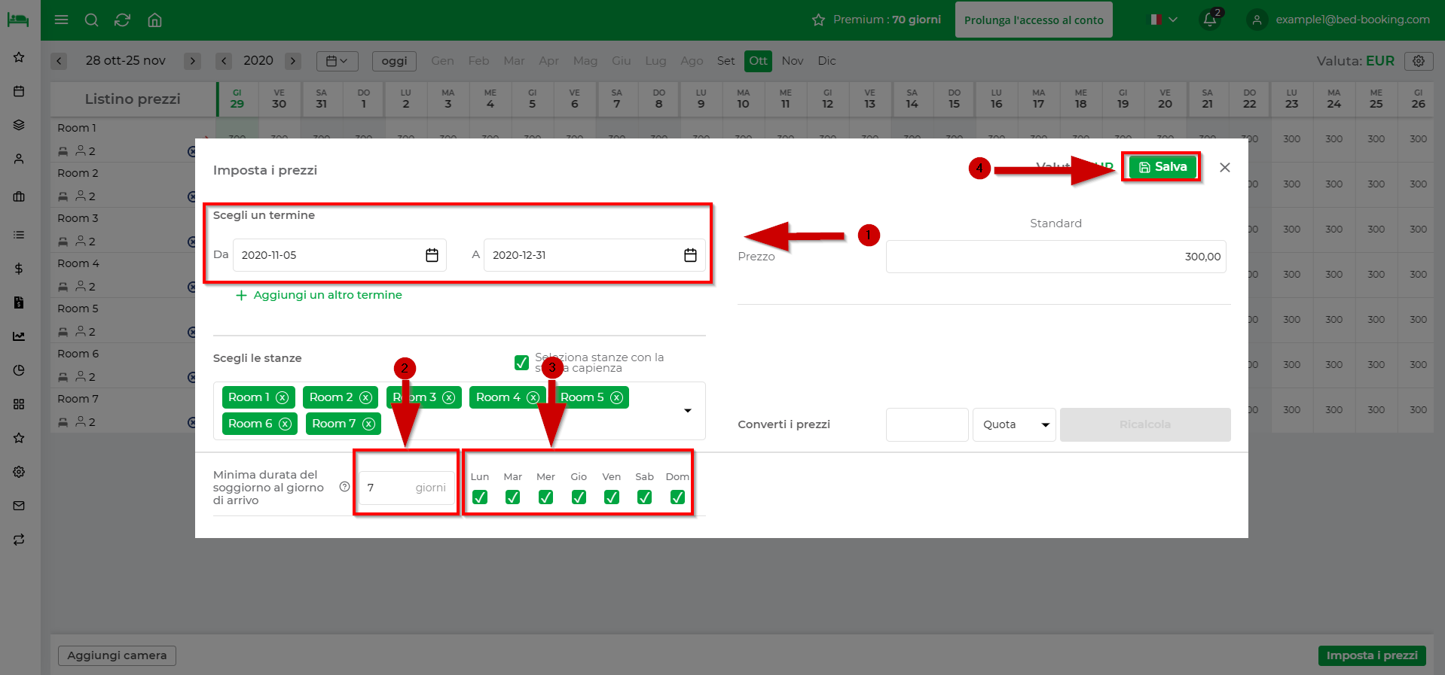Select the Dic month tab
1445x675 pixels.
click(826, 61)
